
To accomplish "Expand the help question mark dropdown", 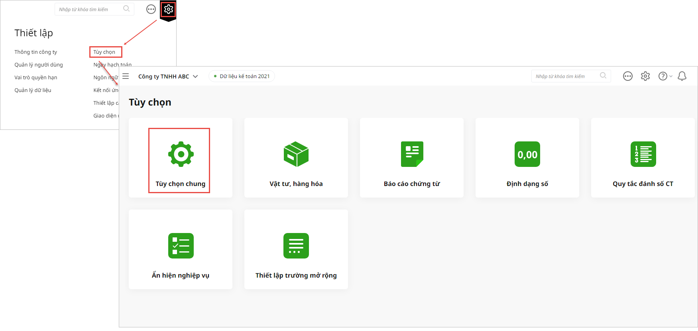I will tap(665, 76).
